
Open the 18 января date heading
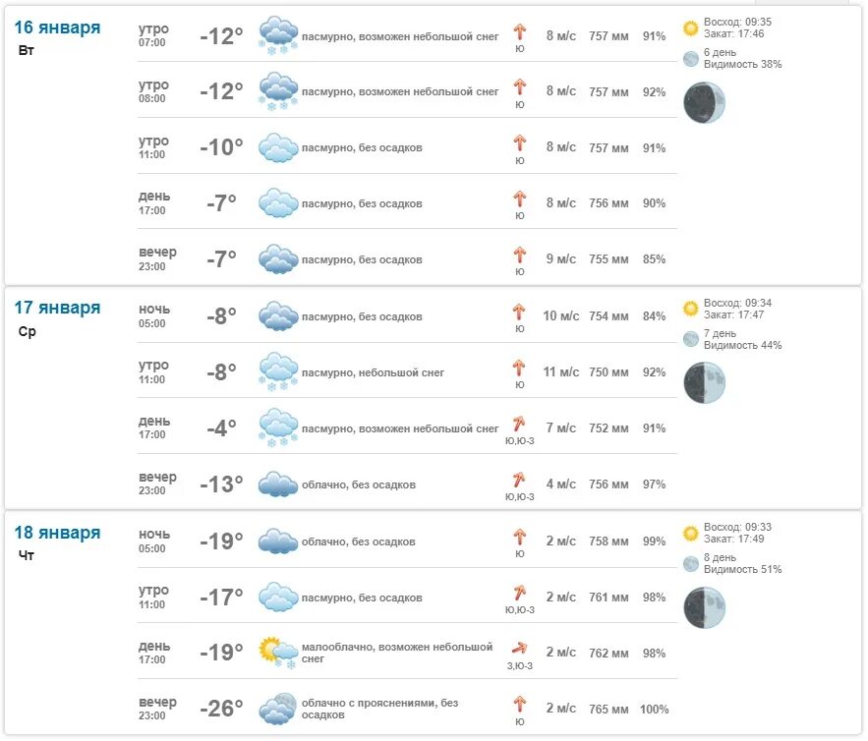[57, 533]
